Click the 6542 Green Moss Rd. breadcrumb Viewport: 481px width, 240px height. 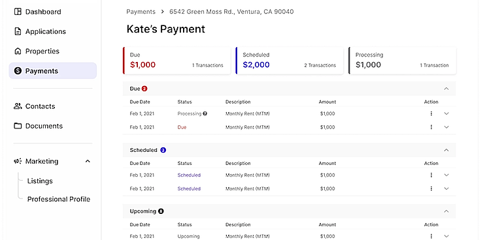(231, 12)
